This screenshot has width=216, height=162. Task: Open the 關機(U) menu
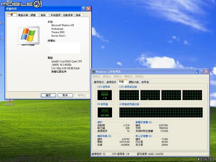point(128,76)
